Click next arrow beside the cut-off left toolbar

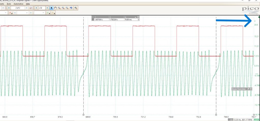tap(3, 8)
